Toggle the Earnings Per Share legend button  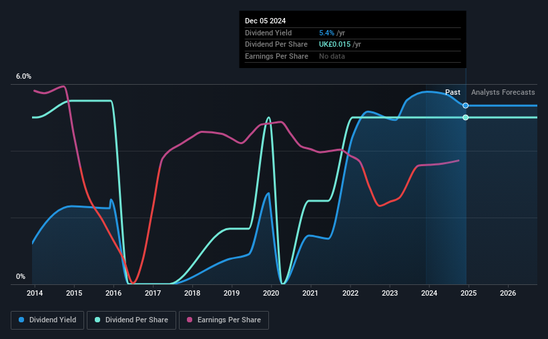click(224, 320)
